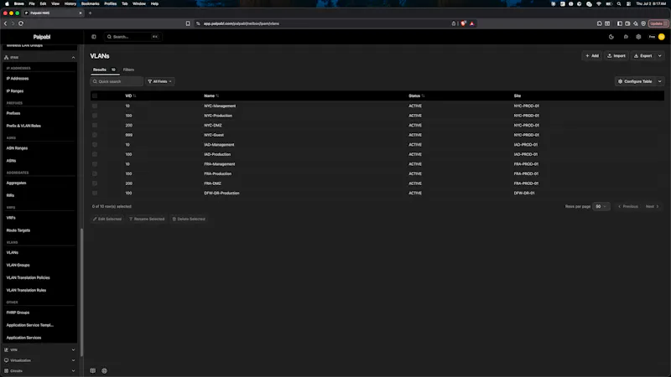The height and width of the screenshot is (377, 671).
Task: Open the book documentation icon at bottom
Action: click(x=93, y=370)
